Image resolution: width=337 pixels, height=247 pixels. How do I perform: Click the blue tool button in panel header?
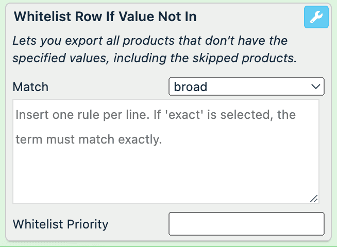pyautogui.click(x=316, y=18)
